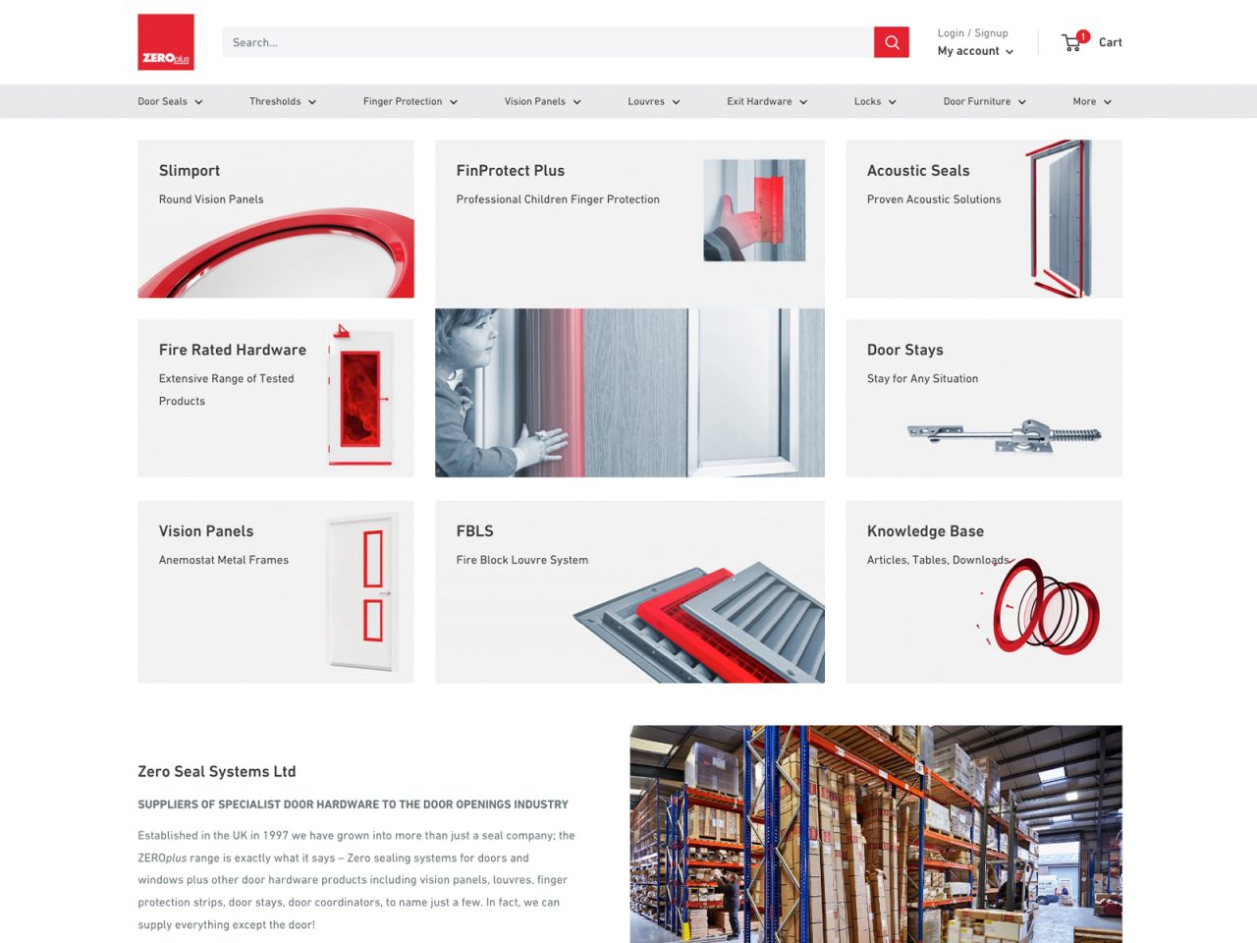Open the FBLS Fire Block Louvre tile
This screenshot has height=943, width=1257.
click(x=629, y=590)
